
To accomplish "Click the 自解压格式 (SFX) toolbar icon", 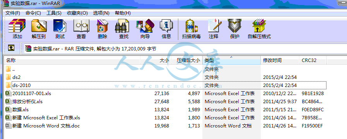I will coord(259,26).
